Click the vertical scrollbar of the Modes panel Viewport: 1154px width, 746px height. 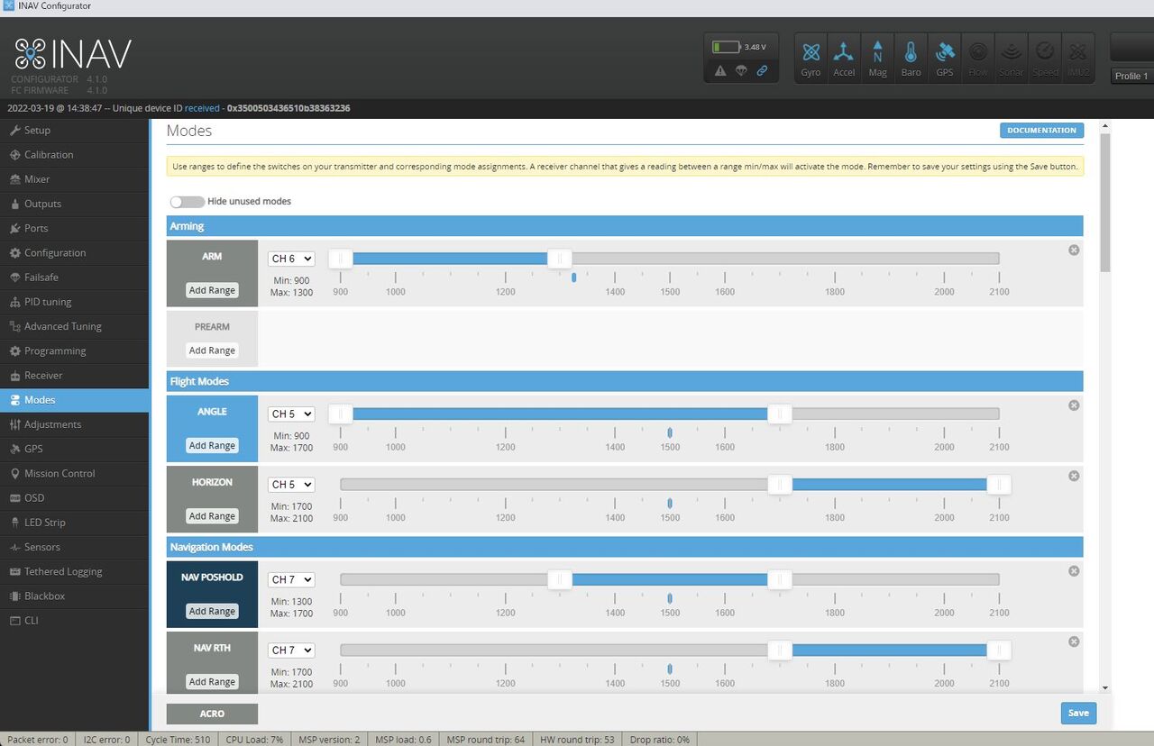1105,203
